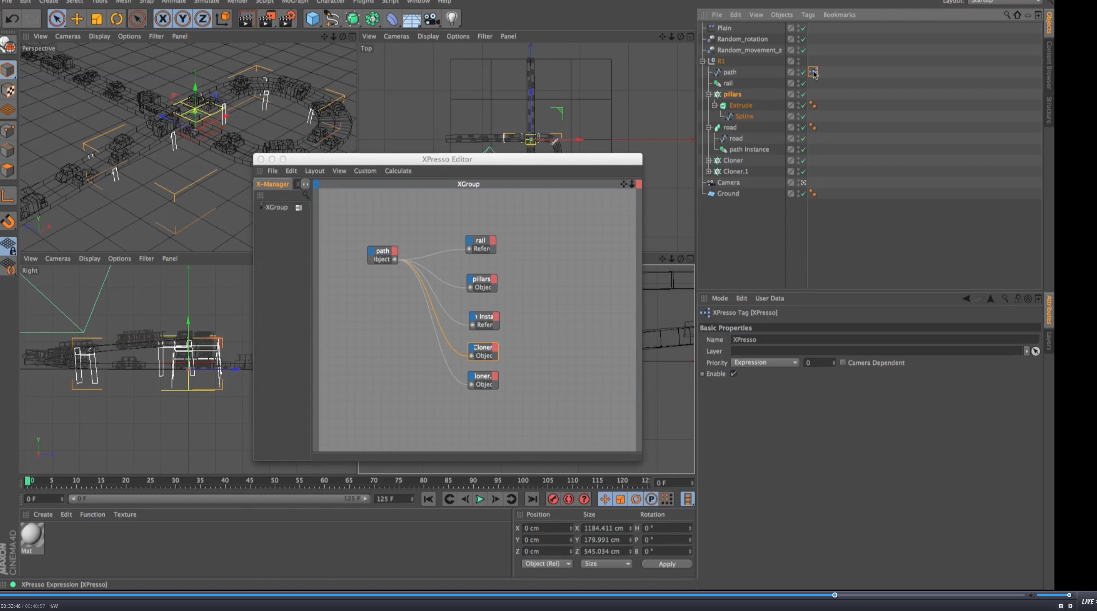Open Calculate menu in XPresso Editor

pos(398,171)
